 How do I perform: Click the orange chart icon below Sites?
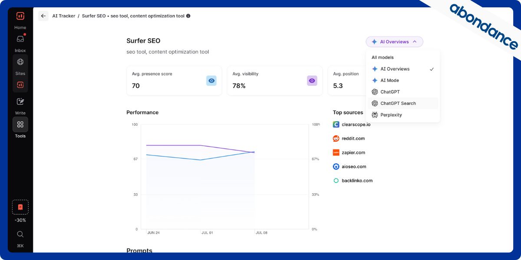20,85
